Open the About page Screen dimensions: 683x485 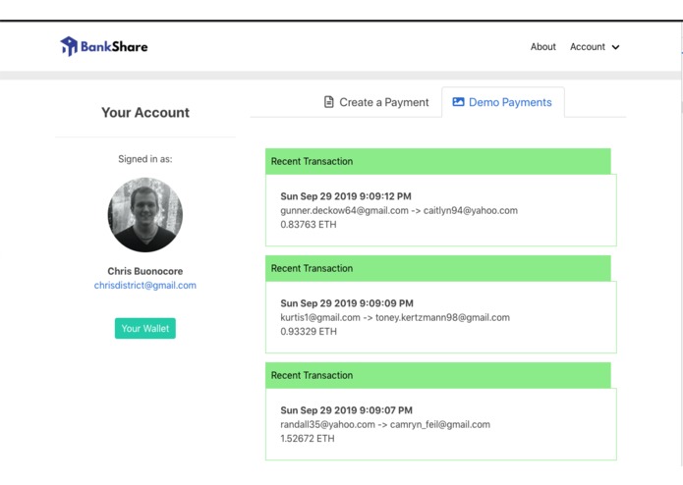click(542, 46)
